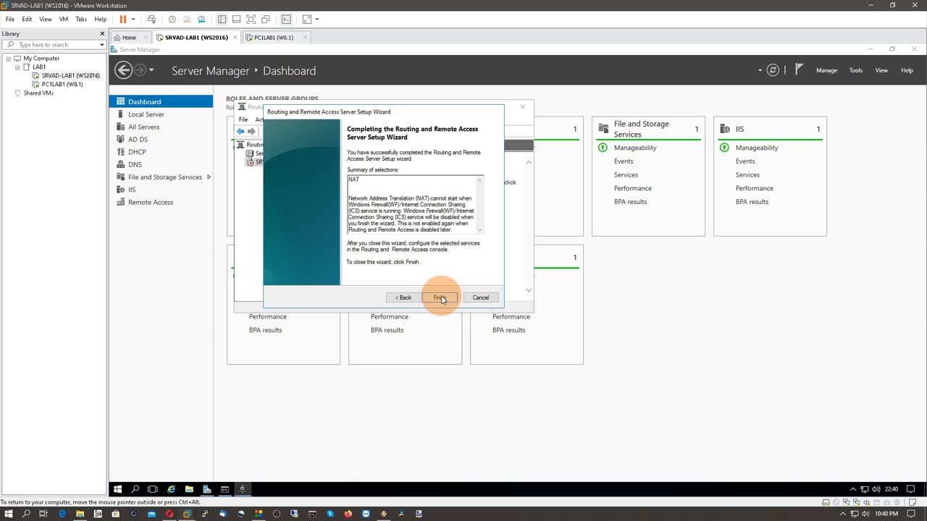
Task: Switch to the Home tab
Action: [129, 38]
